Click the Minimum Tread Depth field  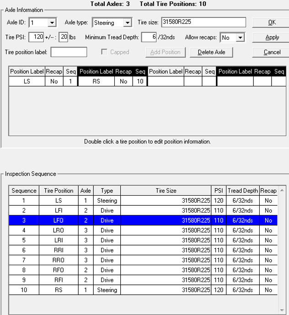[x=149, y=37]
